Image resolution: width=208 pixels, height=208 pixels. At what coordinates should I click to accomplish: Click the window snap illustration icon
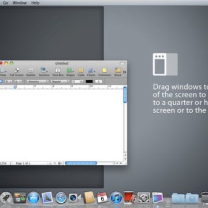click(165, 64)
